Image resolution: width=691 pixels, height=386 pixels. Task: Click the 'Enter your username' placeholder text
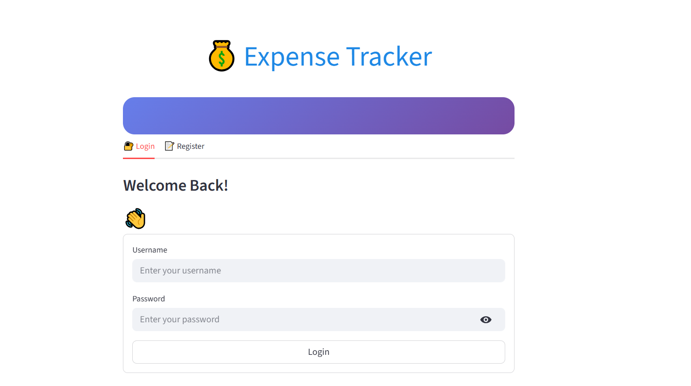[180, 271]
